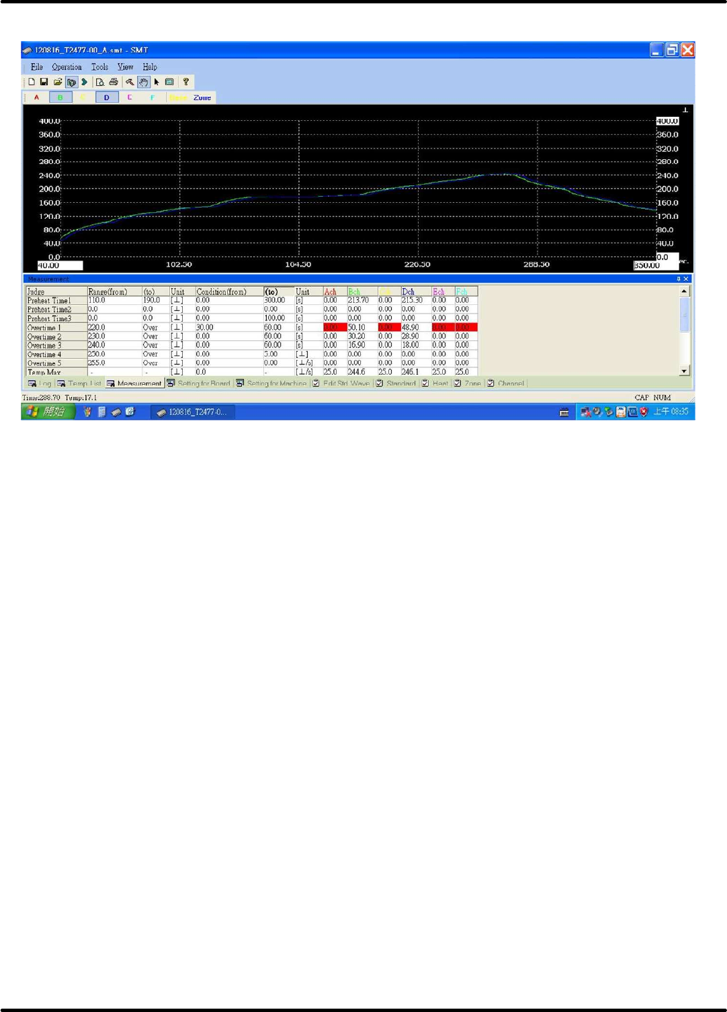Open the File menu
Image resolution: width=727 pixels, height=1012 pixels.
pyautogui.click(x=36, y=67)
